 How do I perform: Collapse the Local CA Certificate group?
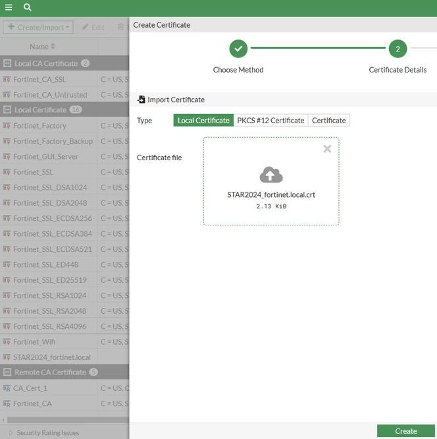[x=7, y=63]
